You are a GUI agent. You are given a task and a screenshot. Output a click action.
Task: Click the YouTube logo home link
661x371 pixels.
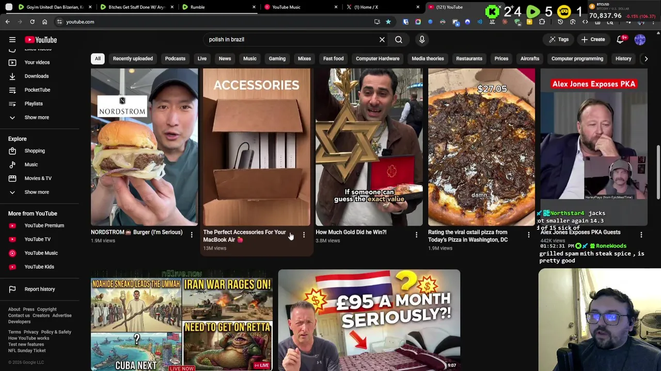click(x=41, y=40)
